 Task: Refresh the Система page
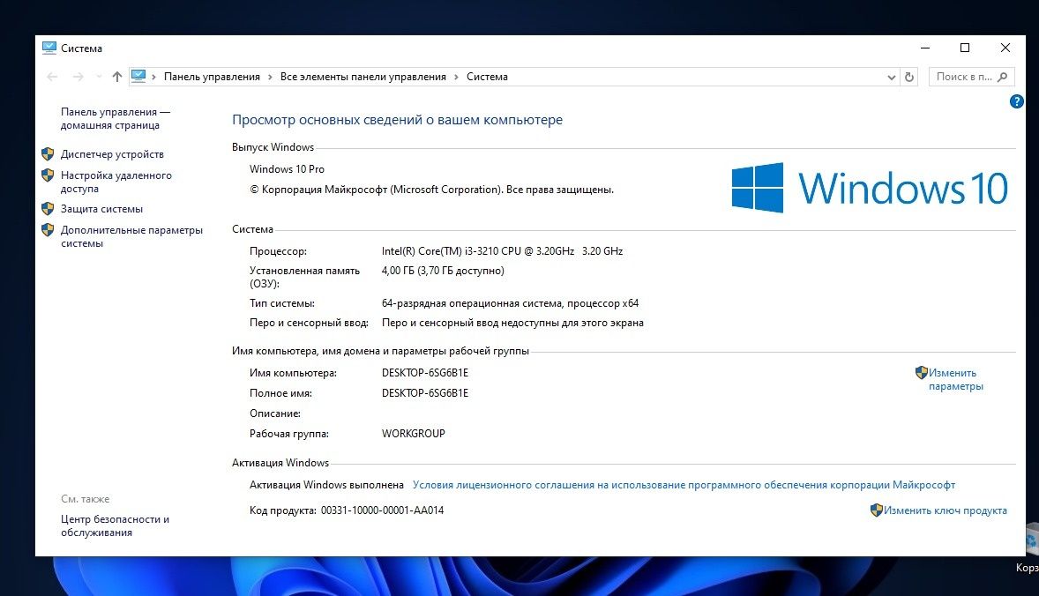(x=909, y=77)
